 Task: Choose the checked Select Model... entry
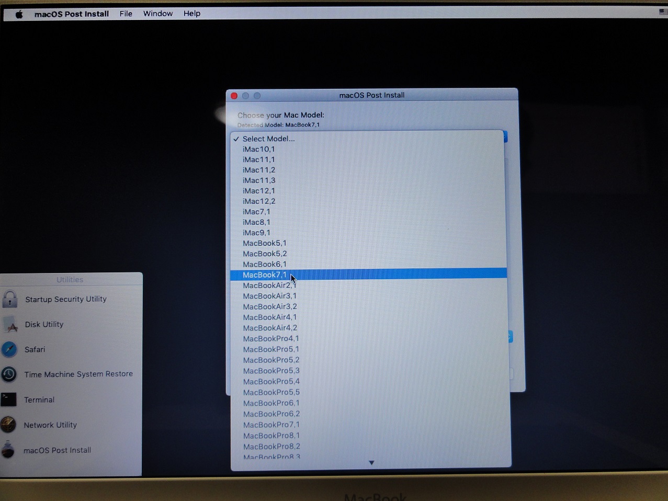tap(368, 139)
